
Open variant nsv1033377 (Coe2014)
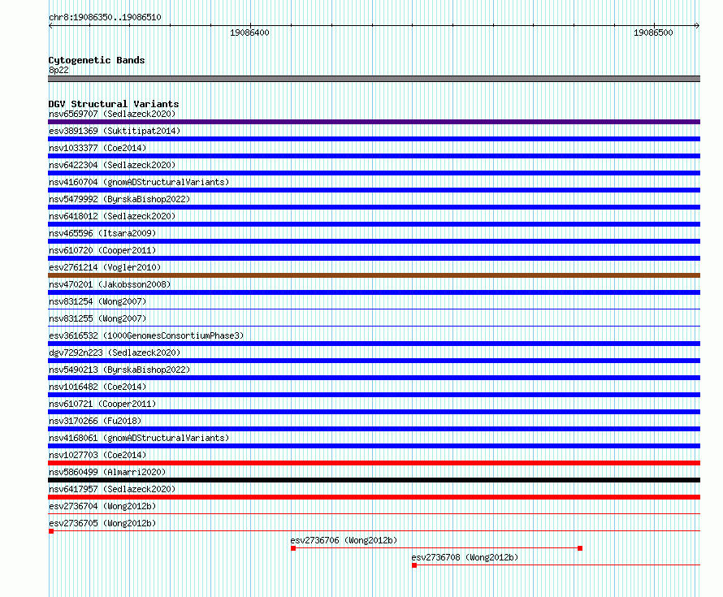[x=97, y=148]
